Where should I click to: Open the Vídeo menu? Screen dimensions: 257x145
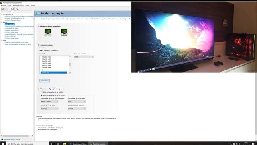click(x=27, y=6)
